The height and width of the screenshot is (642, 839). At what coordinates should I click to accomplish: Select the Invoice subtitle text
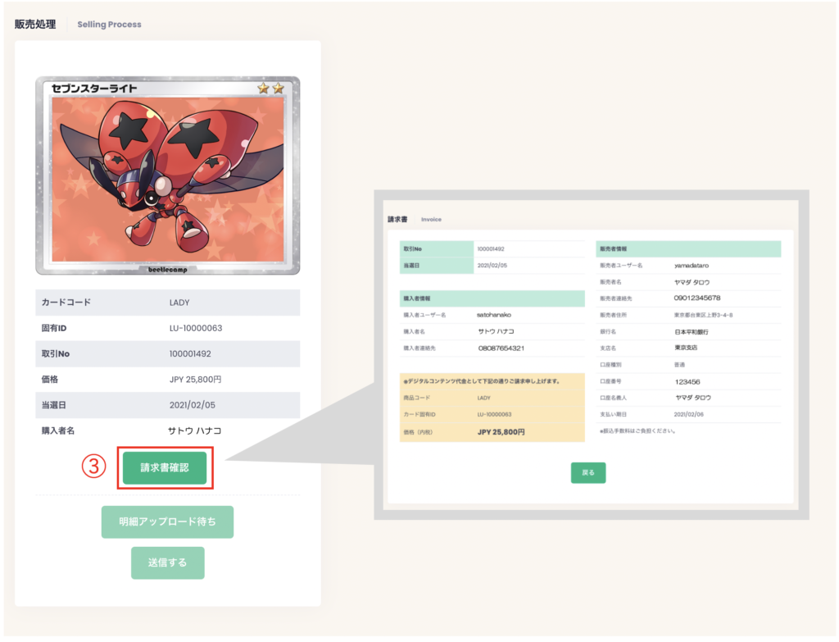(x=431, y=220)
